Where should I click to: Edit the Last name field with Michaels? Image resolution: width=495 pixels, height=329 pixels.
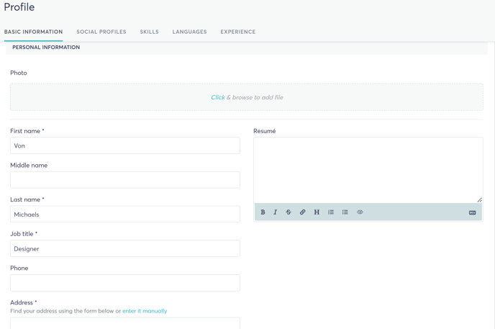pos(125,214)
